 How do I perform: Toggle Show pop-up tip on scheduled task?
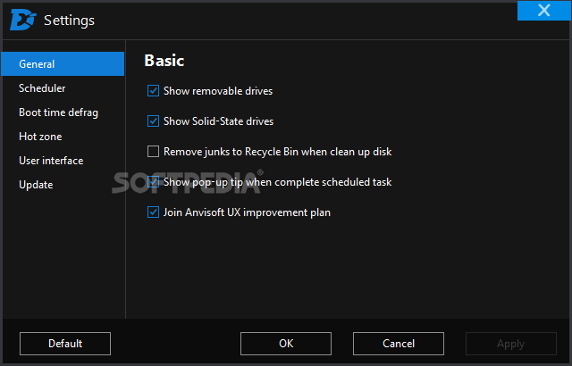[x=153, y=182]
